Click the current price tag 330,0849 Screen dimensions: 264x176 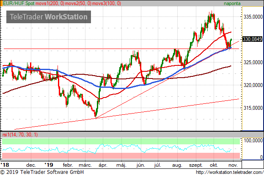tap(252, 39)
